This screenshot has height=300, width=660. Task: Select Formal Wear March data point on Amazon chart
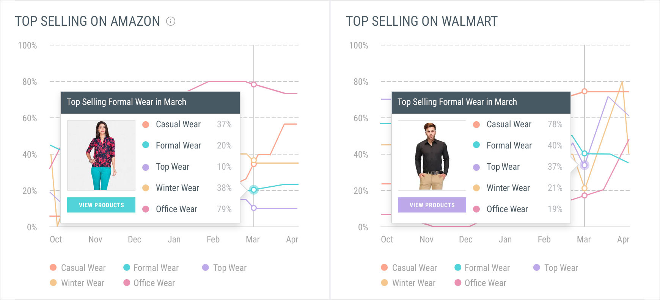(x=254, y=189)
